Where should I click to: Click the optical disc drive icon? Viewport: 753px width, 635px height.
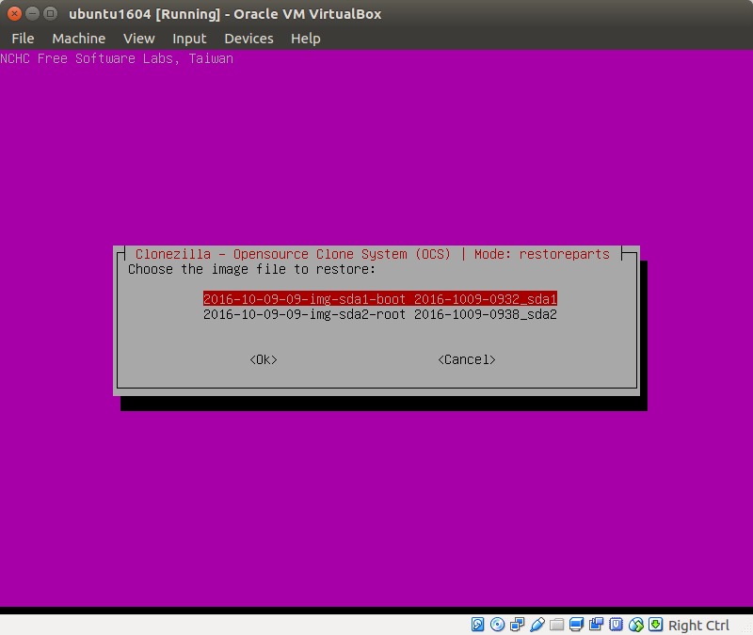tap(498, 625)
